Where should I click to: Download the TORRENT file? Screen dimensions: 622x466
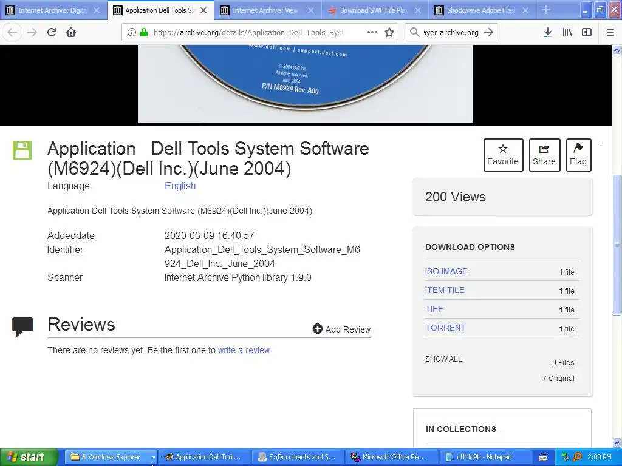[x=445, y=328]
